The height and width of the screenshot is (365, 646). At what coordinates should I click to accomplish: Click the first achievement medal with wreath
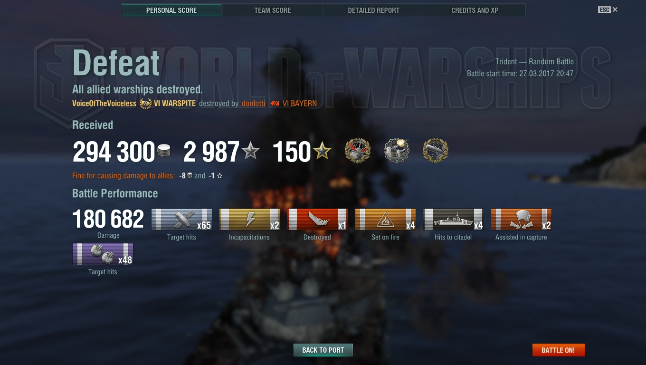[357, 151]
